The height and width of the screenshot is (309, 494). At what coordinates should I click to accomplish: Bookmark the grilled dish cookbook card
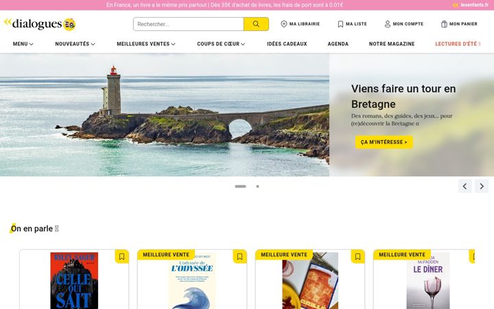[x=357, y=257]
